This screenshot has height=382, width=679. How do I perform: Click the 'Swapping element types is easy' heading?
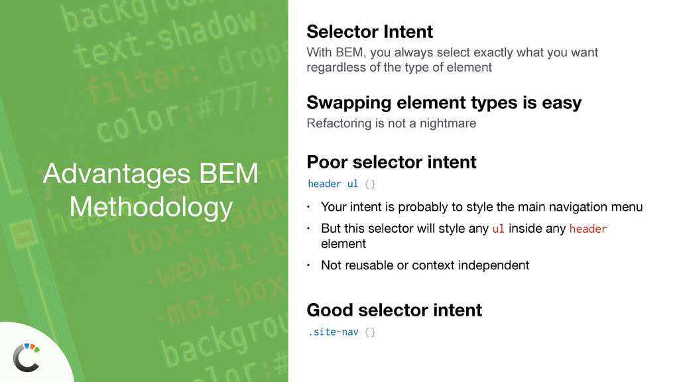[444, 103]
